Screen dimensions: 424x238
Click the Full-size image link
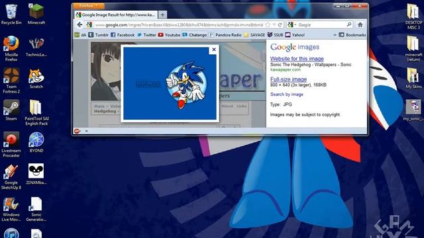coord(289,79)
